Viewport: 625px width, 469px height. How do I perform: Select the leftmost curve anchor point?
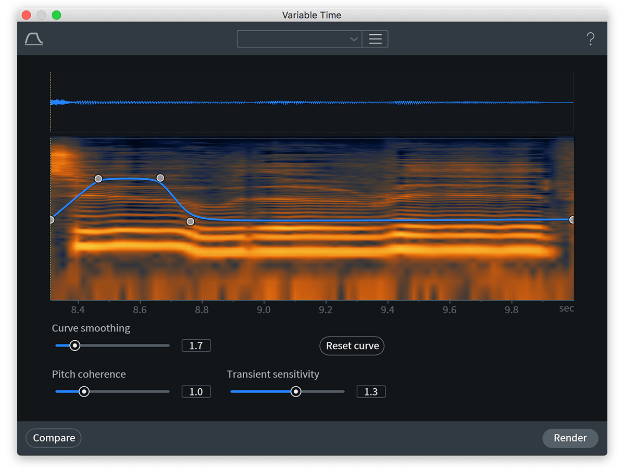[x=51, y=219]
